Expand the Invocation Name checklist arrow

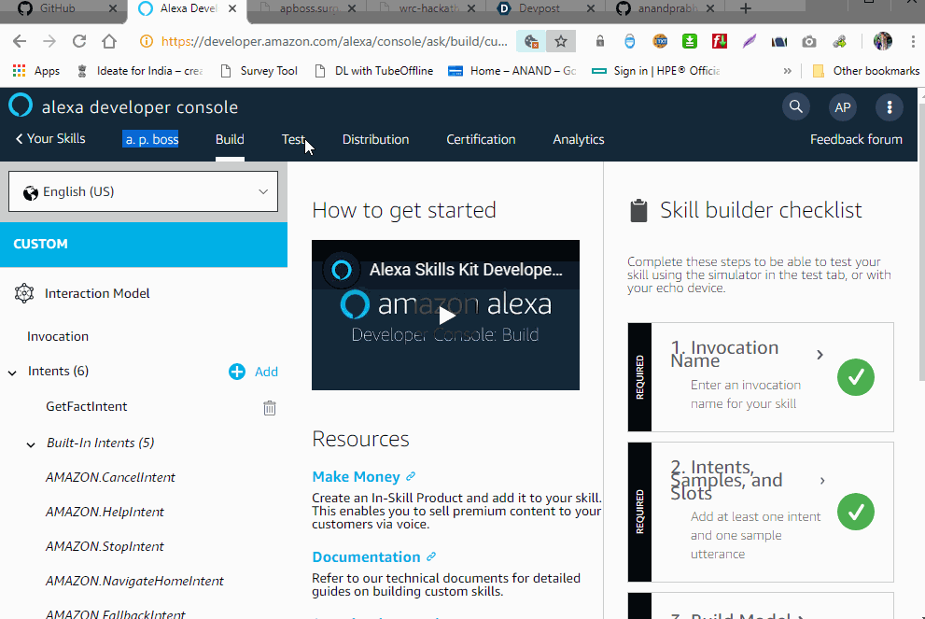pyautogui.click(x=820, y=355)
